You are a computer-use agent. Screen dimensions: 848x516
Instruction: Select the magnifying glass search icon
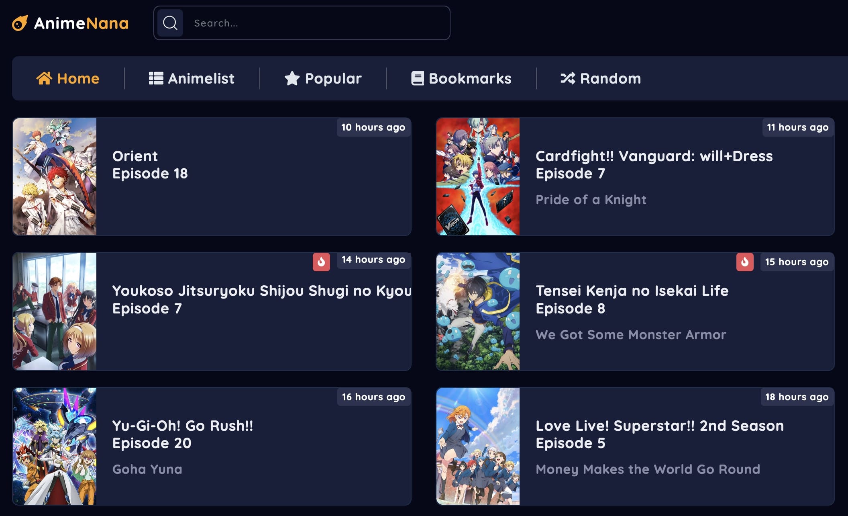[x=169, y=23]
